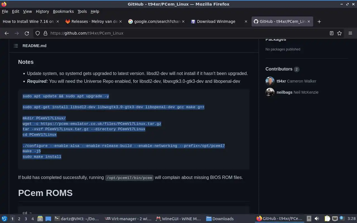Switch to Virt-manager taskbar window
This screenshot has height=223, width=357.
tap(128, 219)
